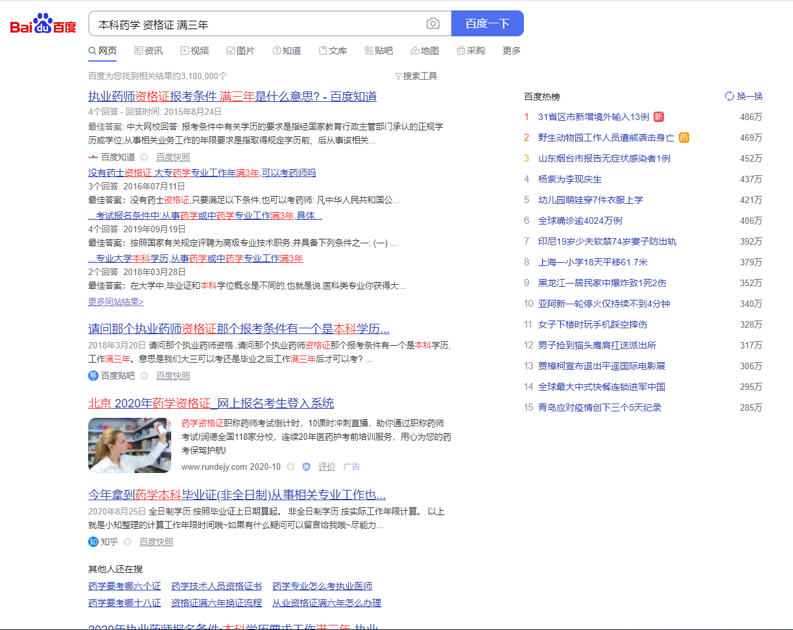Click related search 从业资格证满六年怎么办理
The width and height of the screenshot is (793, 630).
click(x=327, y=603)
